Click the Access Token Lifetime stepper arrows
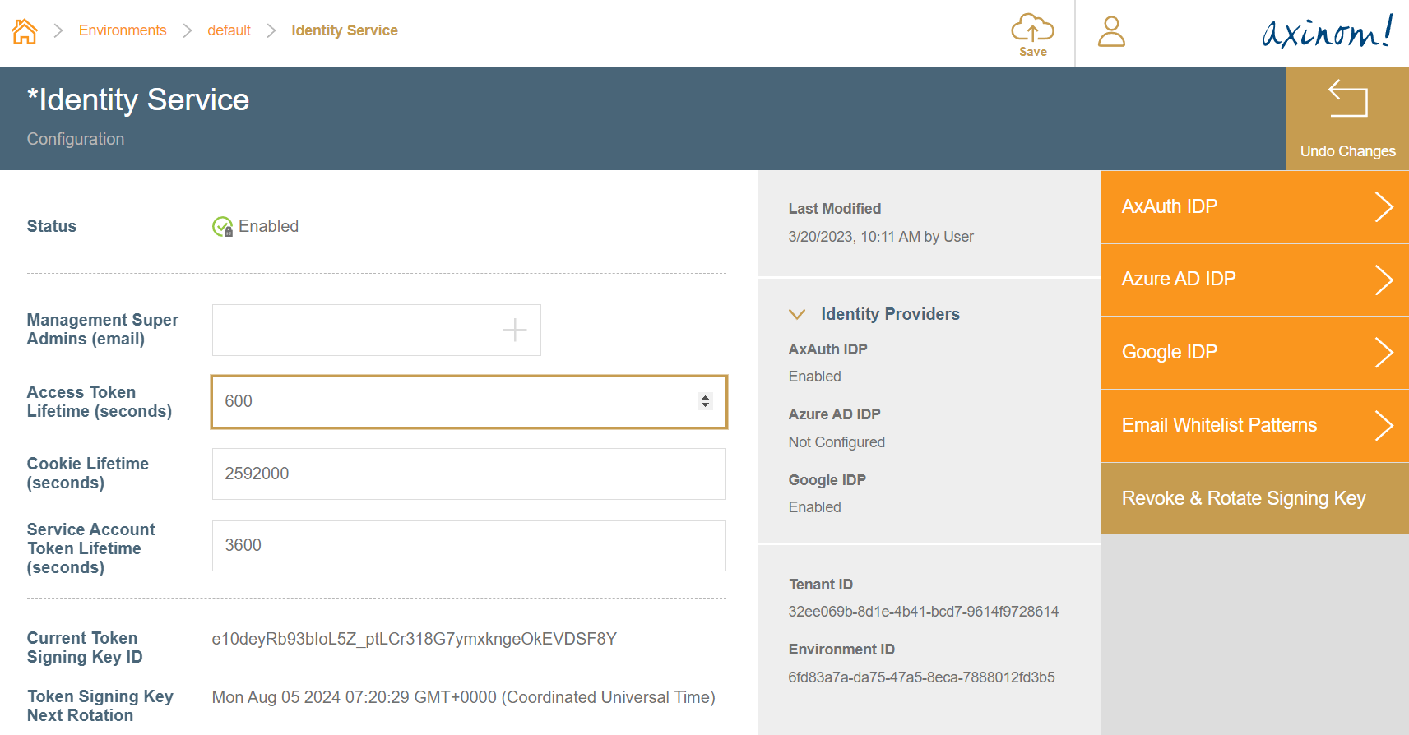1409x735 pixels. coord(705,401)
